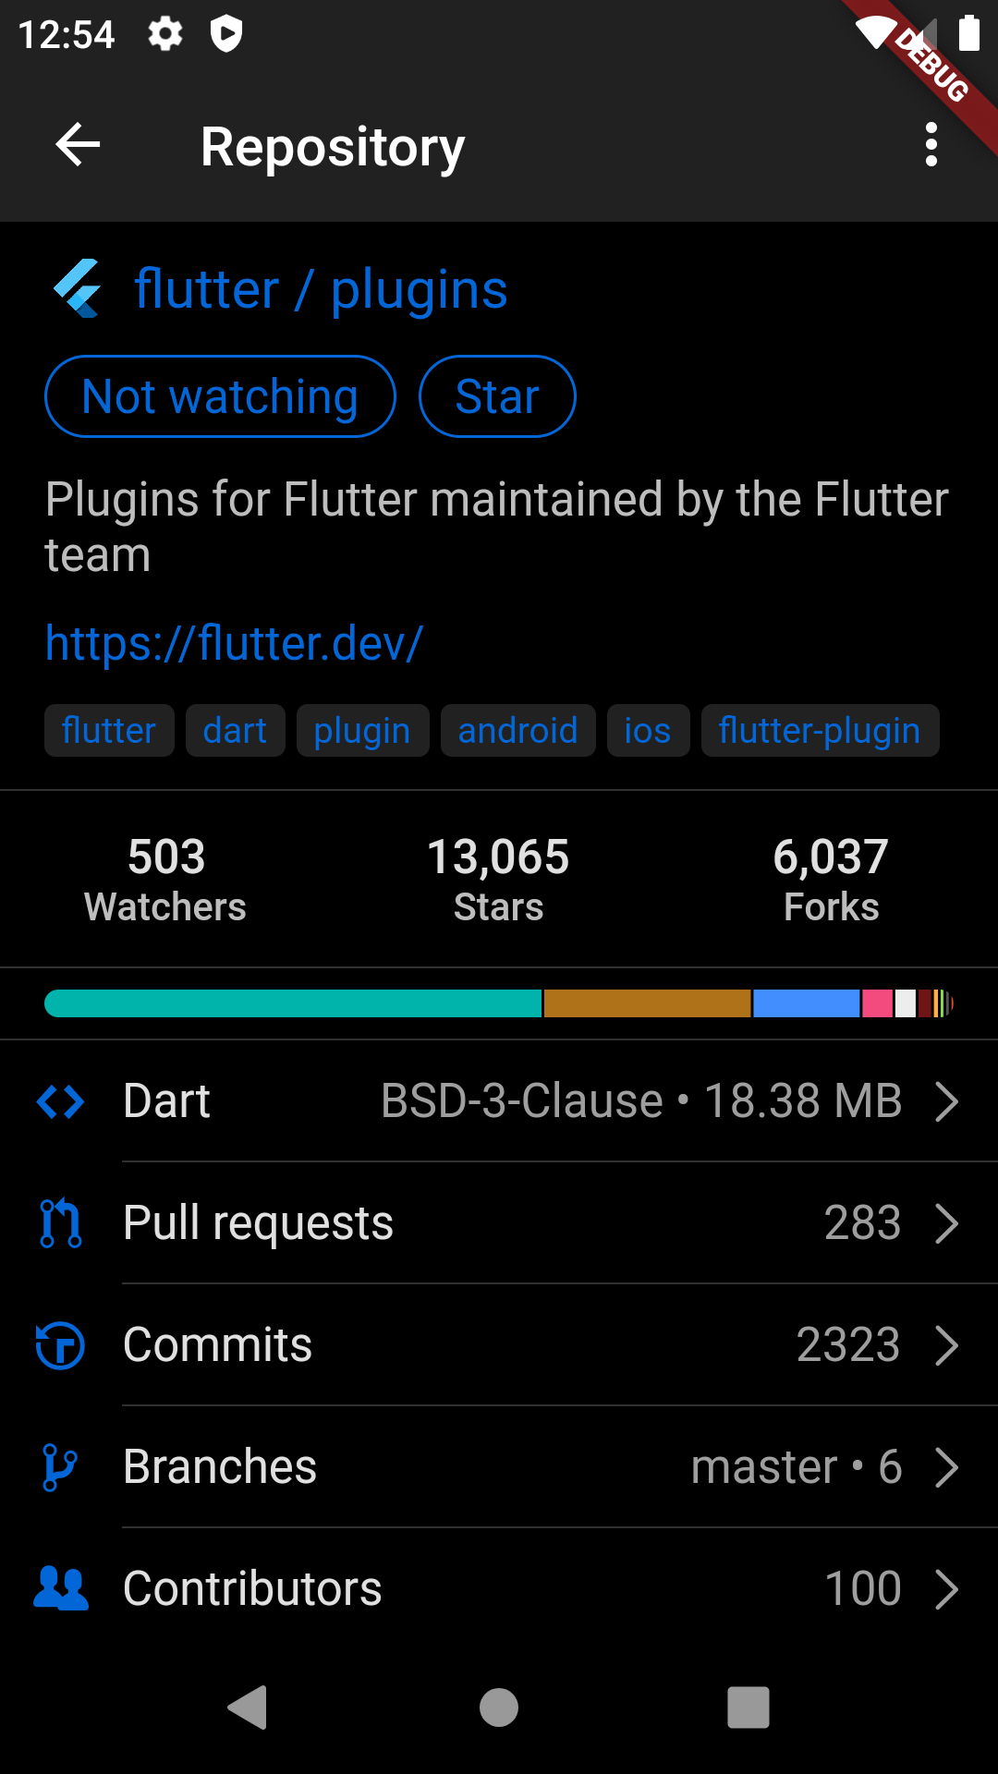Click the branch icon beside Branches
This screenshot has height=1774, width=998.
pyautogui.click(x=60, y=1467)
